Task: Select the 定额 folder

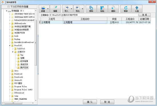Action: pos(22,58)
